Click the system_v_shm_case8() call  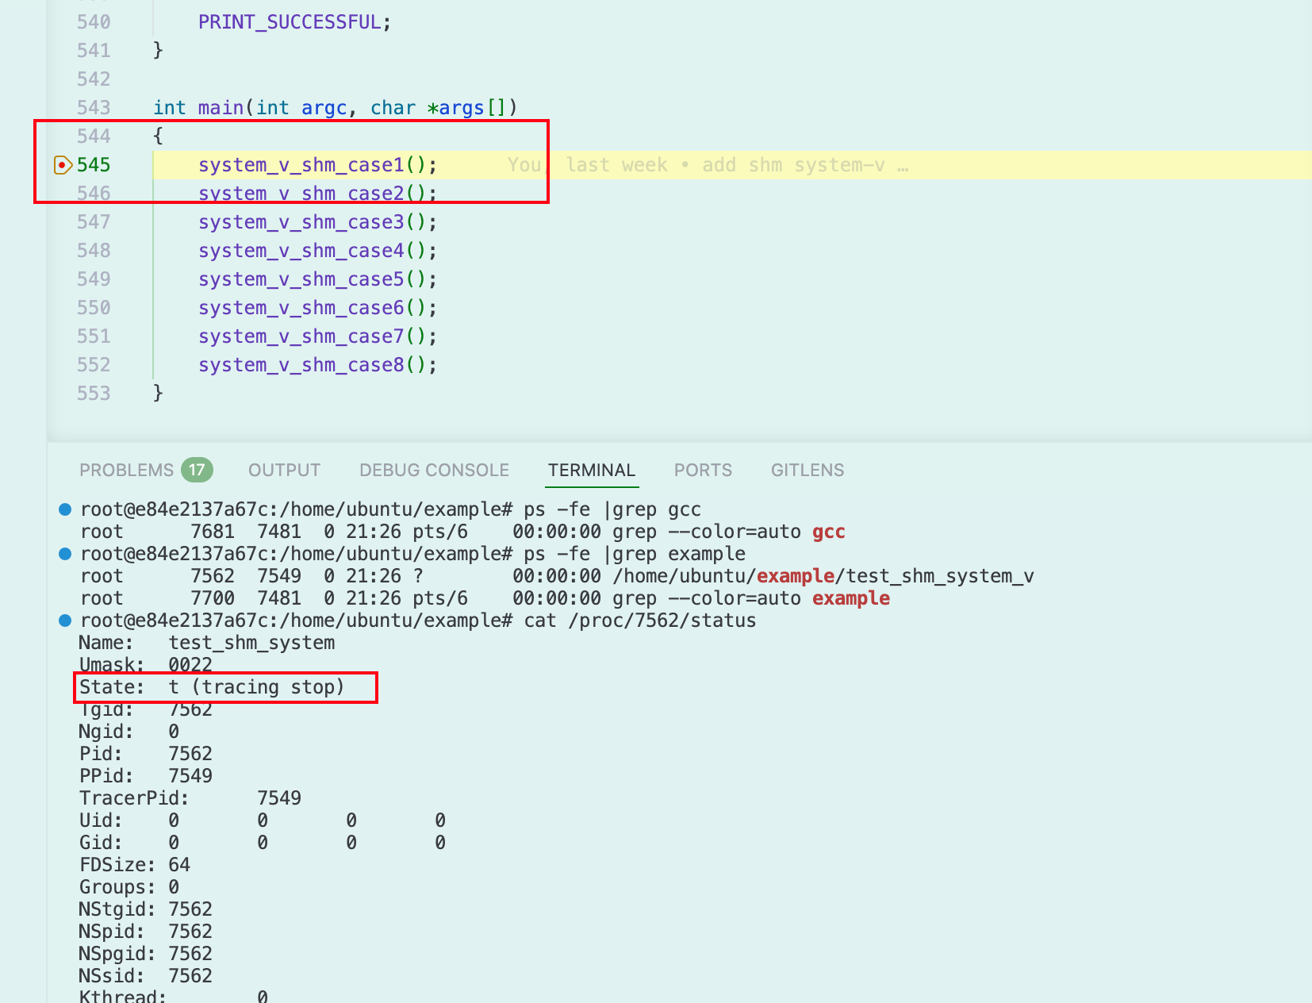coord(317,365)
